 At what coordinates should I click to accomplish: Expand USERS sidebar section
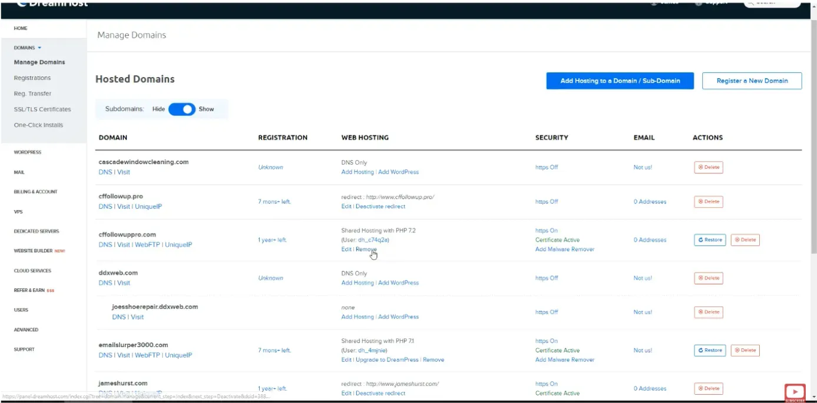tap(21, 310)
